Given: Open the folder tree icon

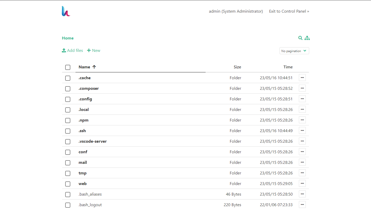Looking at the screenshot, I should click(307, 38).
